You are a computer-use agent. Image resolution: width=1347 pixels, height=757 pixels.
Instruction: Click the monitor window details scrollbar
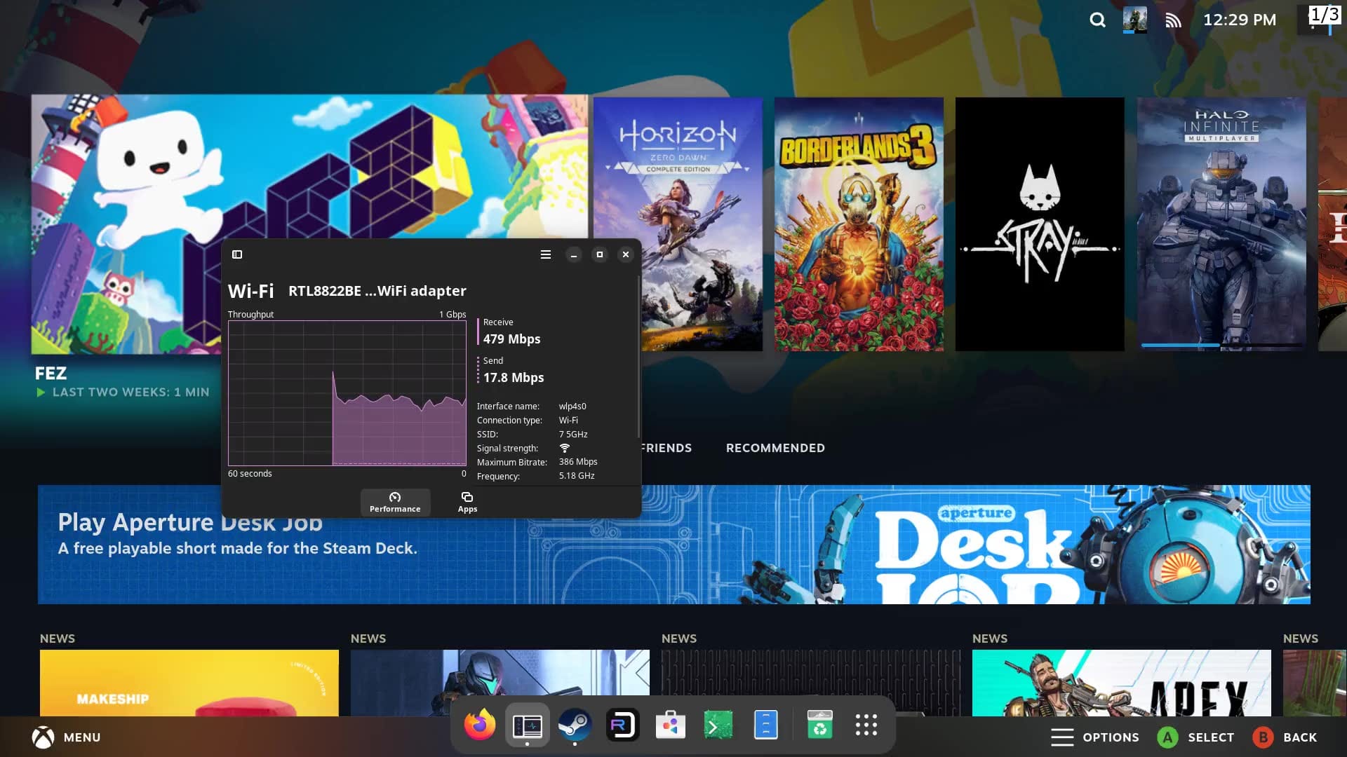638,357
